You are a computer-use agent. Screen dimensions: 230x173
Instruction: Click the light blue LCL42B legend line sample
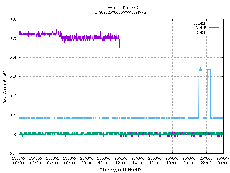pos(214,32)
